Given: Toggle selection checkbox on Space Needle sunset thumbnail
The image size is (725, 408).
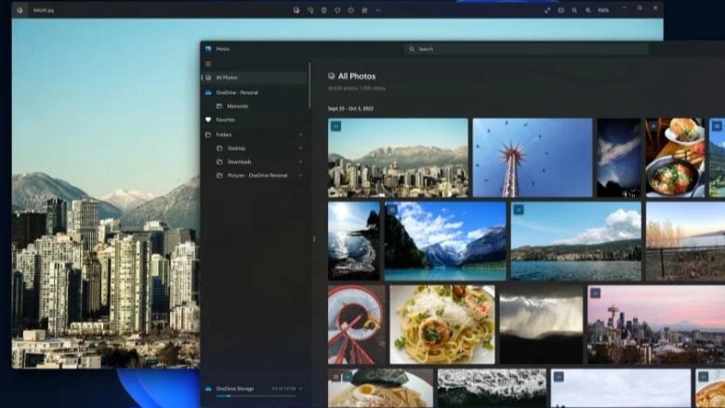Looking at the screenshot, I should 595,294.
